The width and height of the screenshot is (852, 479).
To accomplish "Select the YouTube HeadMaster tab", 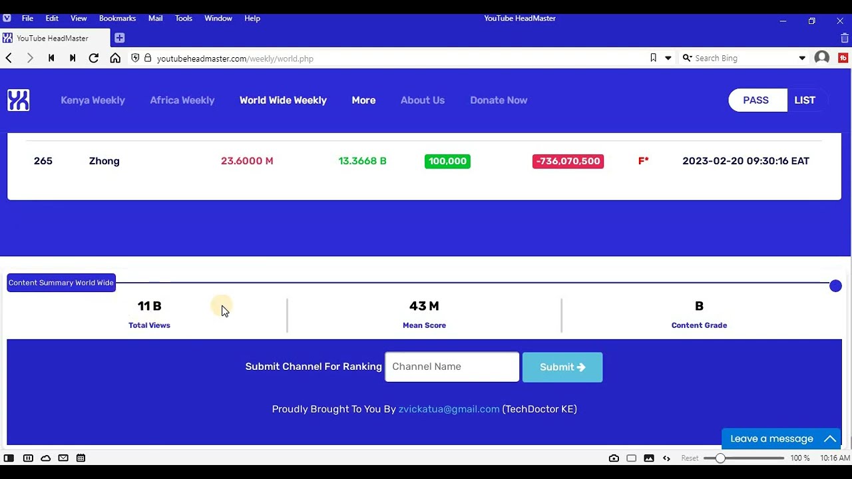I will click(x=55, y=38).
